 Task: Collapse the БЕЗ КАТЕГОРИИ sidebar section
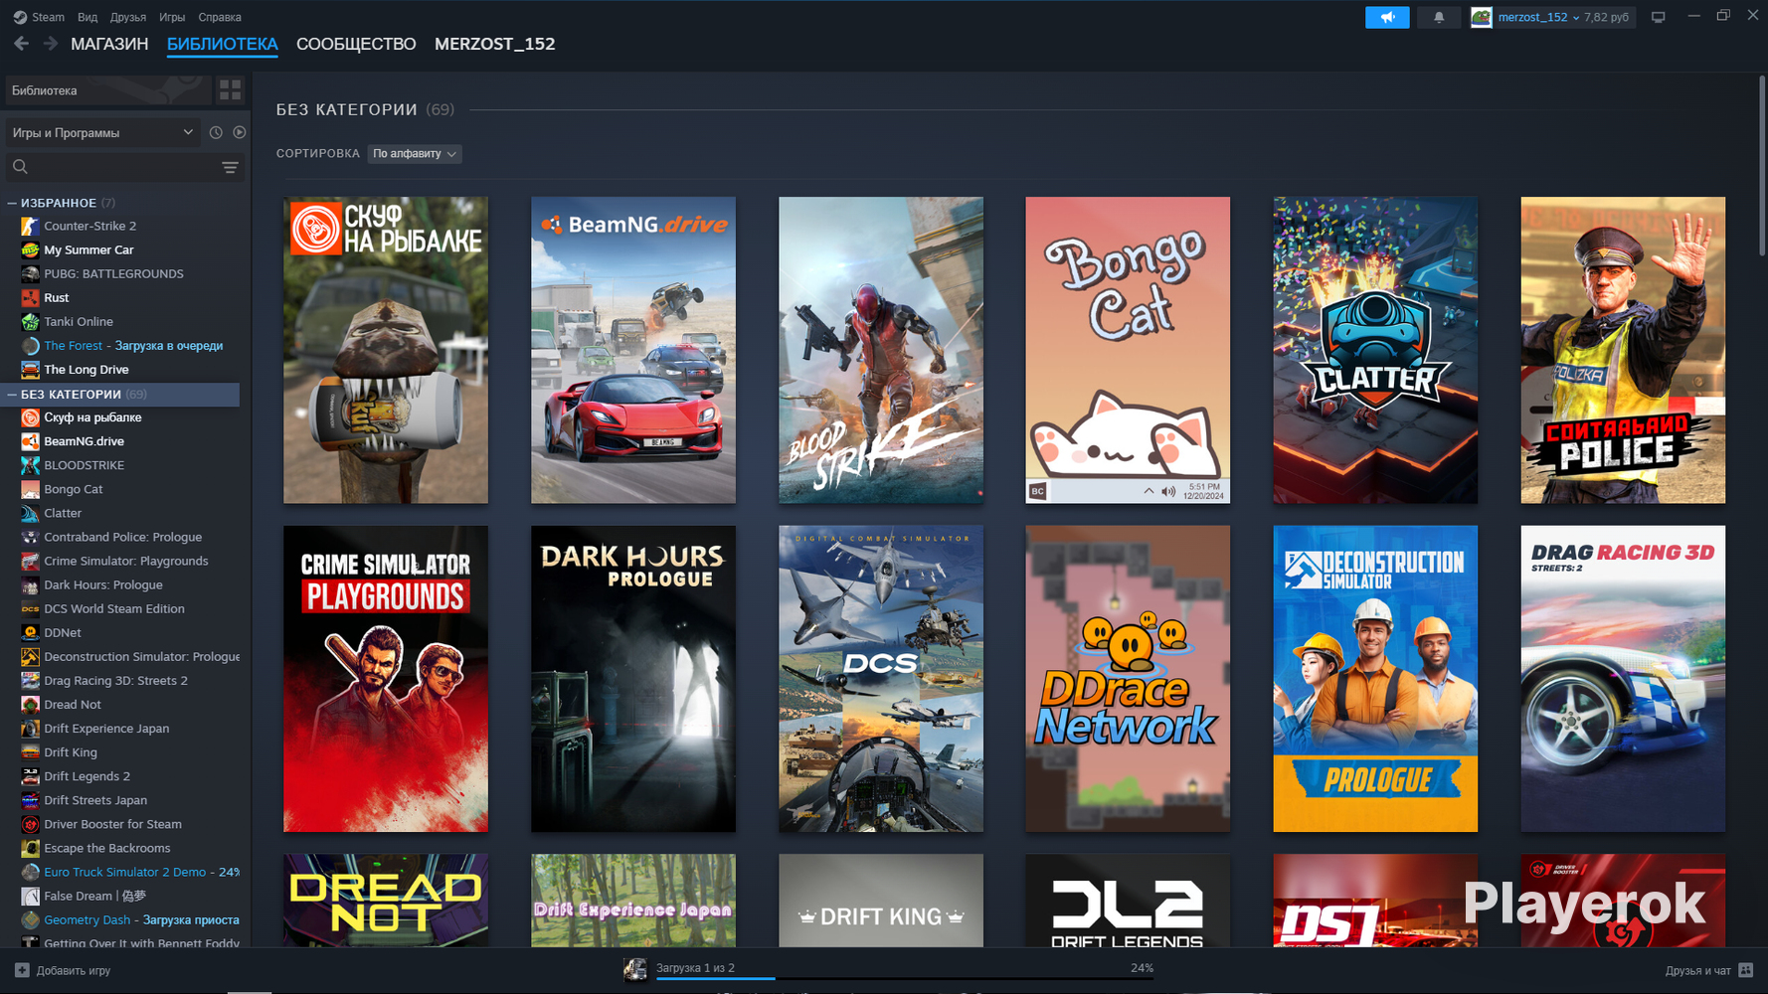coord(12,395)
